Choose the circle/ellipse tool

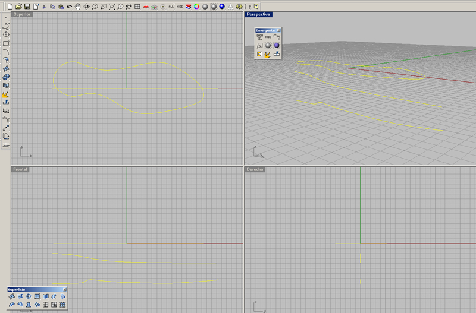[6, 34]
